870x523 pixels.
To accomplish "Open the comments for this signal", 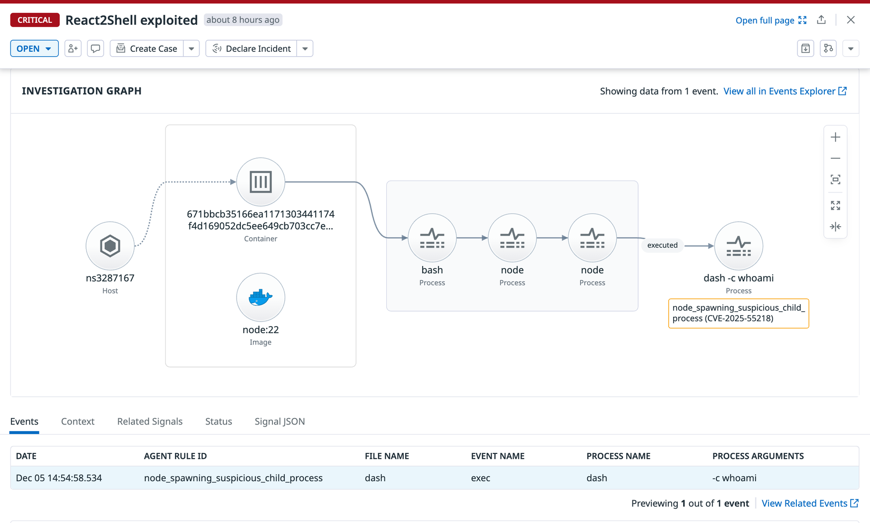I will pos(95,48).
